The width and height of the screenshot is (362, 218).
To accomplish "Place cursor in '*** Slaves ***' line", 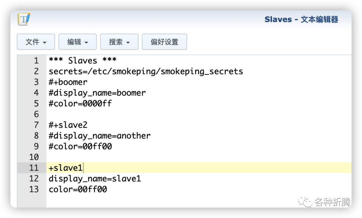I will (82, 60).
